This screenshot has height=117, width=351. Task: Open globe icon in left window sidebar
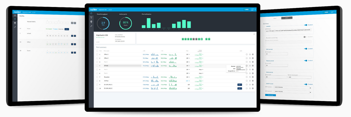tap(15, 23)
